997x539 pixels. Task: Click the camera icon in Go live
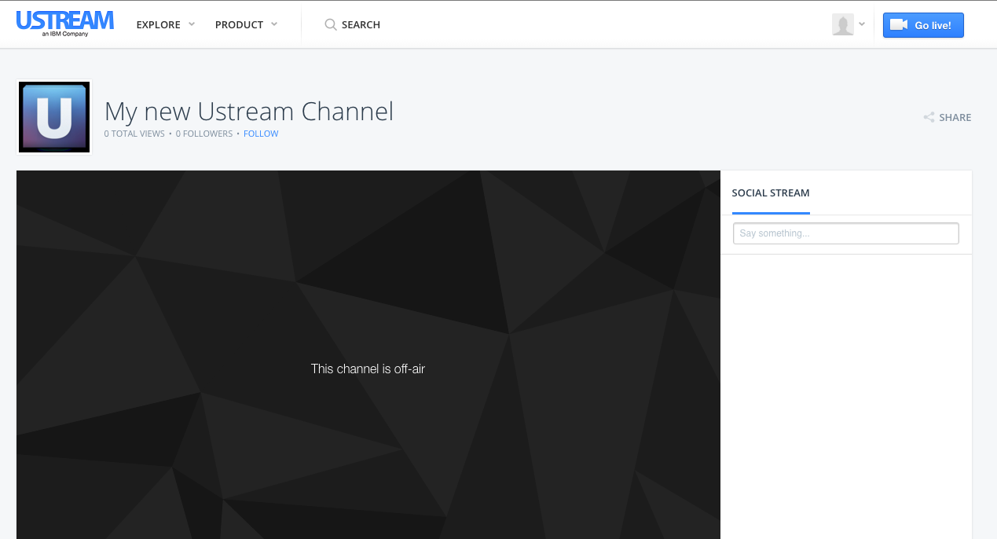[899, 25]
